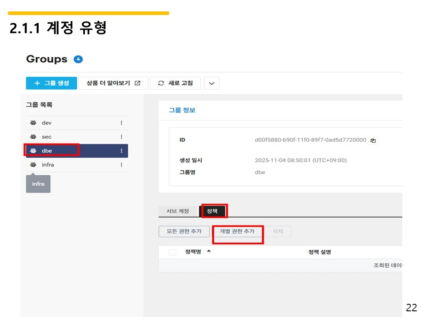423x317 pixels.
Task: Switch to the 서브 계정 tab
Action: [x=177, y=211]
